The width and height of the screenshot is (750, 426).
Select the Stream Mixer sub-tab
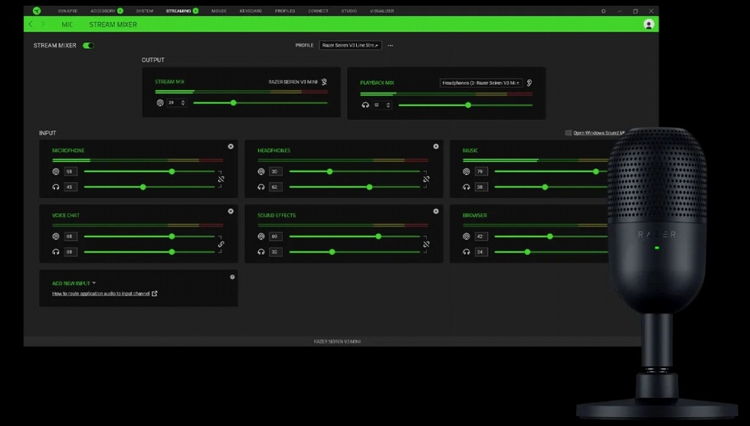(113, 25)
